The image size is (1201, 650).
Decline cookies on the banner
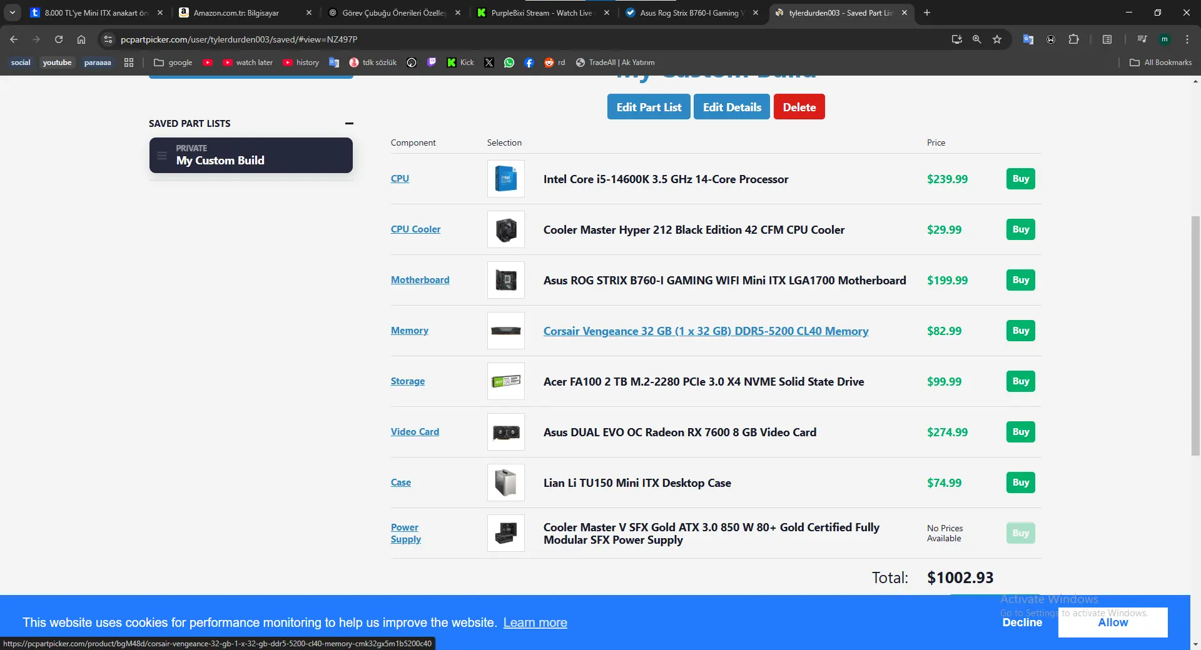pyautogui.click(x=1022, y=622)
